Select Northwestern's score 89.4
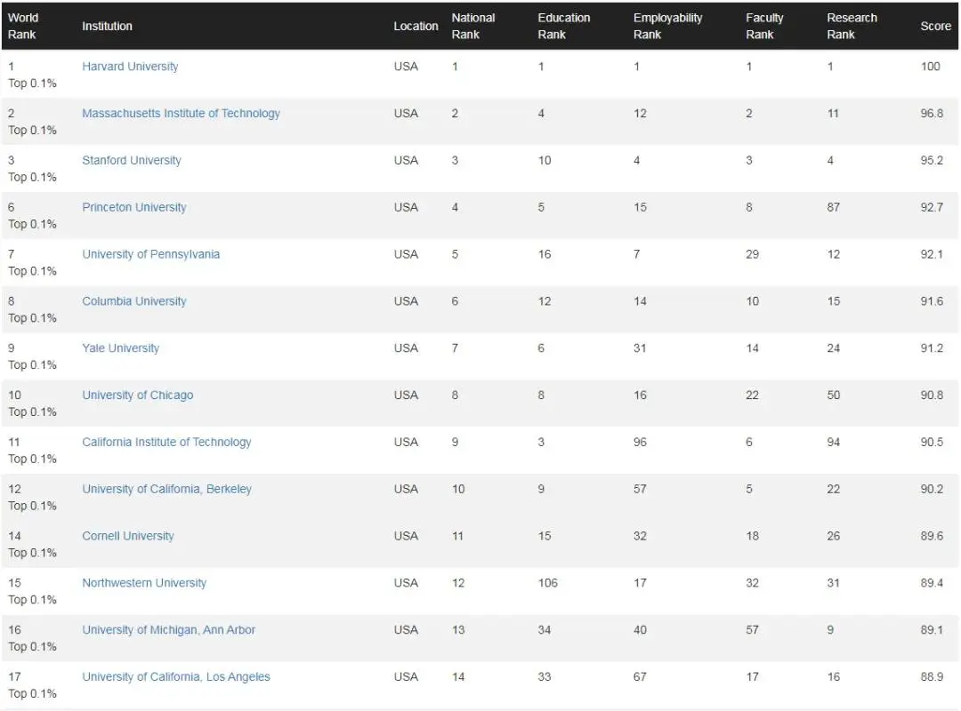The width and height of the screenshot is (961, 711). (932, 583)
